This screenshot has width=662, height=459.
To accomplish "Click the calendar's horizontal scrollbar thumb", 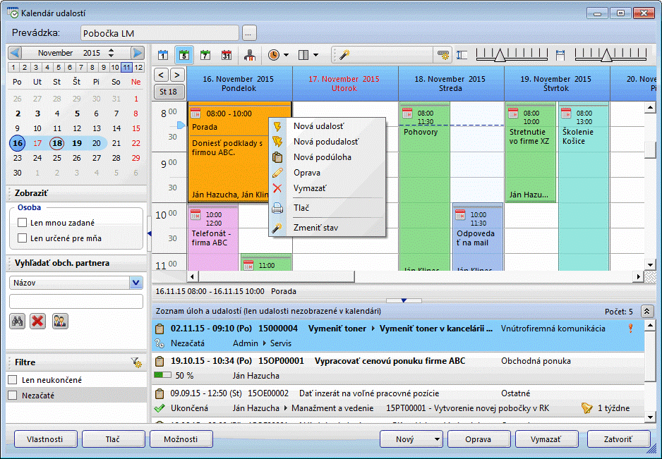I will (277, 277).
